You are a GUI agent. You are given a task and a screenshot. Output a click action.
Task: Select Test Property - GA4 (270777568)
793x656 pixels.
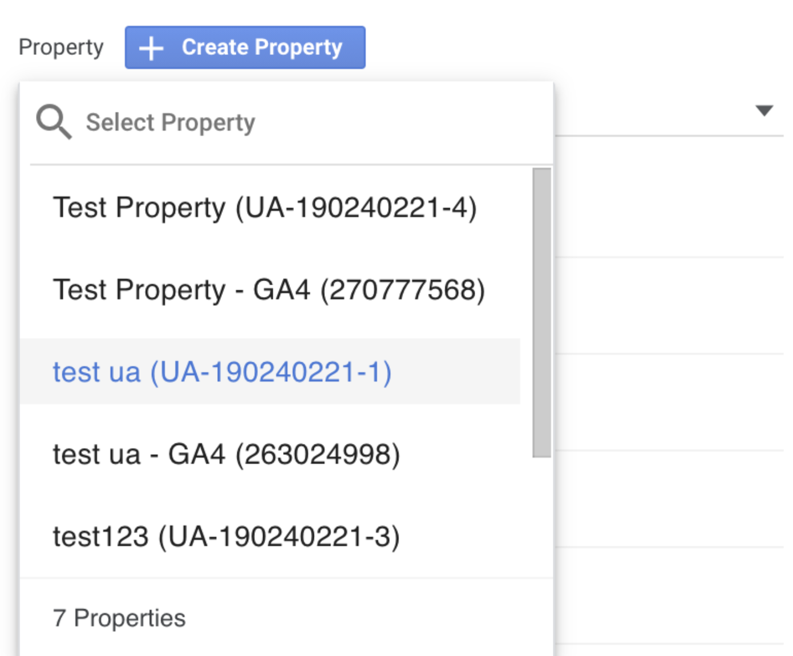point(268,290)
